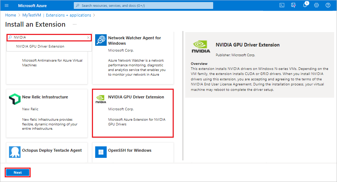Open the hamburger portal menu
The width and height of the screenshot is (337, 182).
click(x=6, y=5)
